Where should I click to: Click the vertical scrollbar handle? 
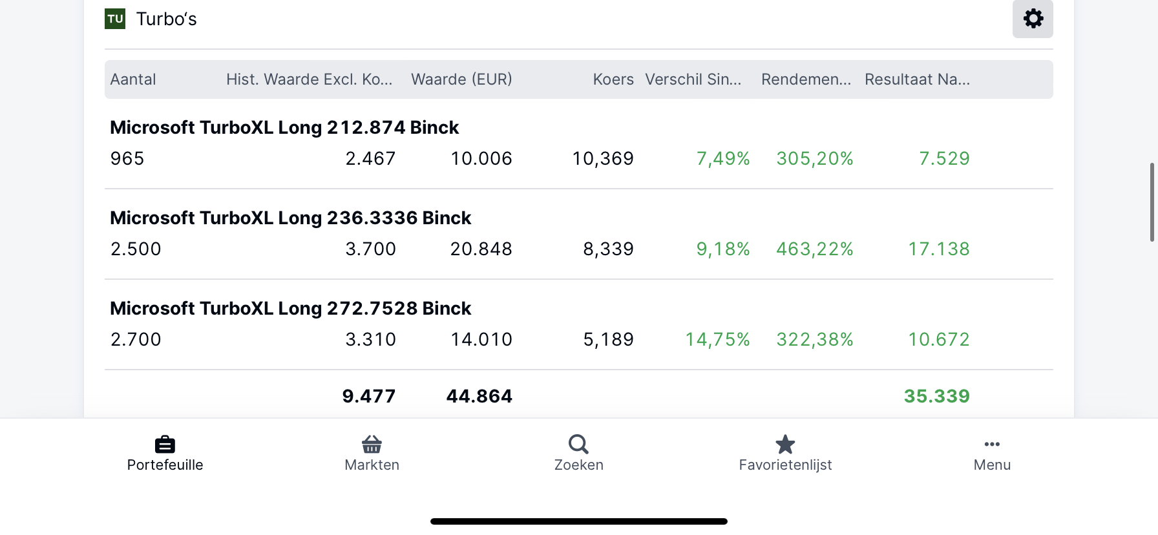pos(1152,202)
